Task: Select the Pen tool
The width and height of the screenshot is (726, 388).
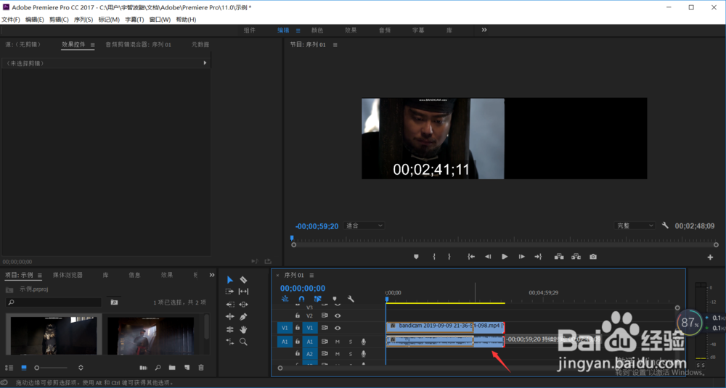Action: pyautogui.click(x=243, y=317)
